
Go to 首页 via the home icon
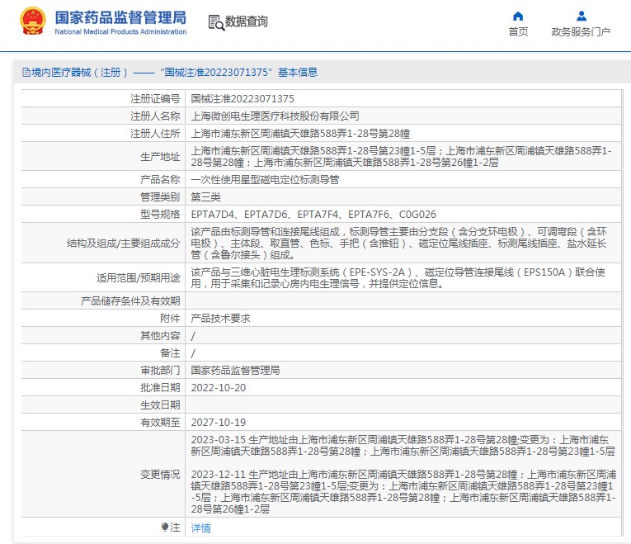click(518, 17)
